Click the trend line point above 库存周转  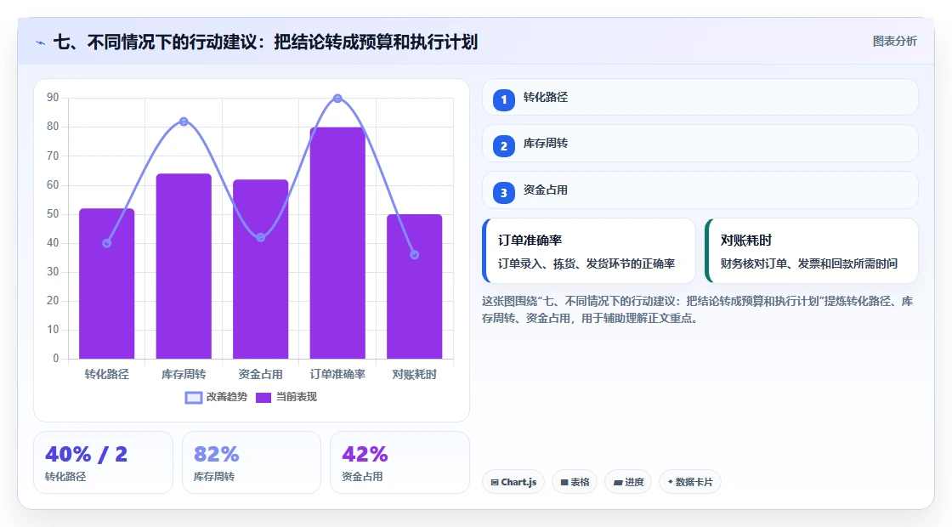pos(184,122)
